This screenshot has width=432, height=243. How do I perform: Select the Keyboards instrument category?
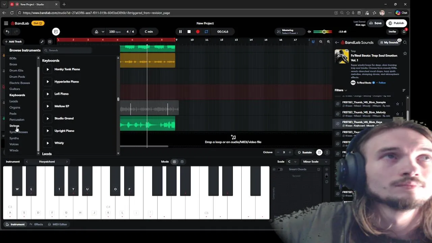coord(17,95)
